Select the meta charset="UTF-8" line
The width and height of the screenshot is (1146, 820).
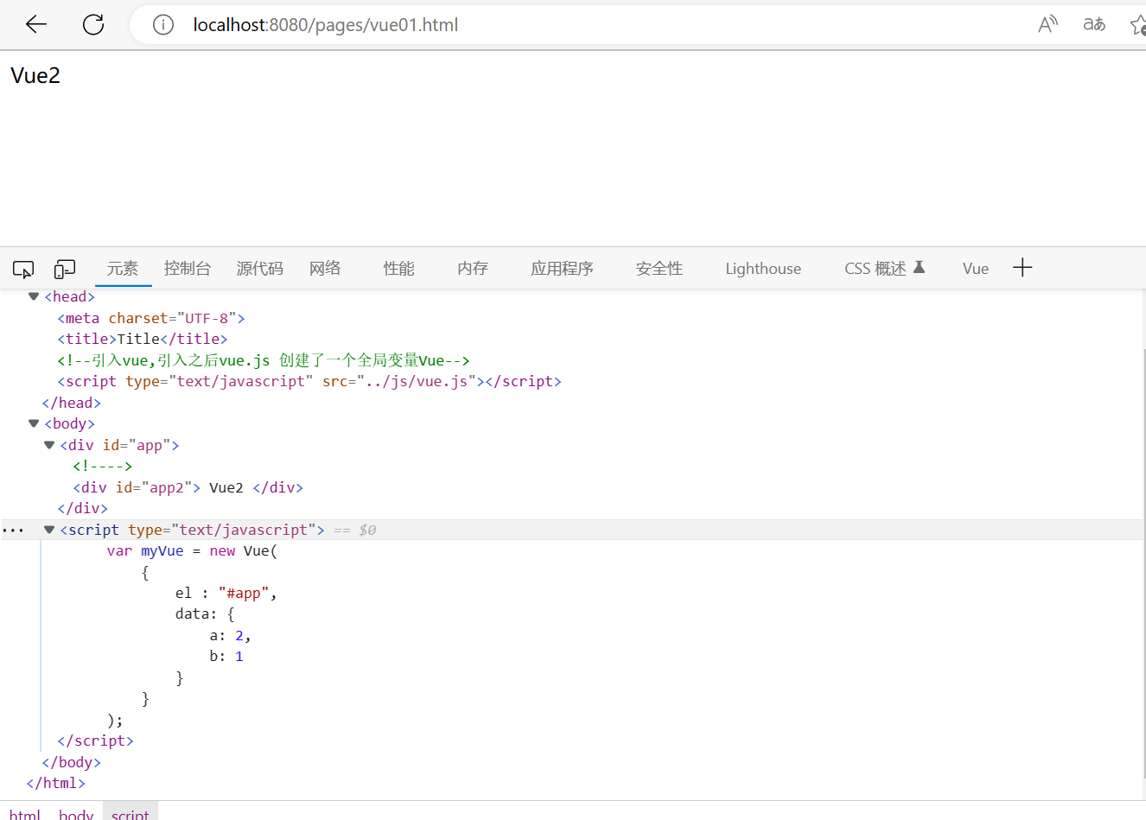click(x=151, y=318)
